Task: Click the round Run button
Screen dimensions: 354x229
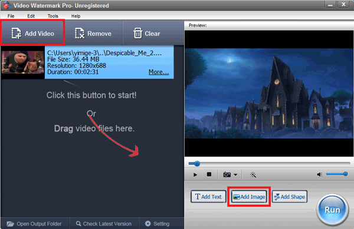Action: (332, 210)
